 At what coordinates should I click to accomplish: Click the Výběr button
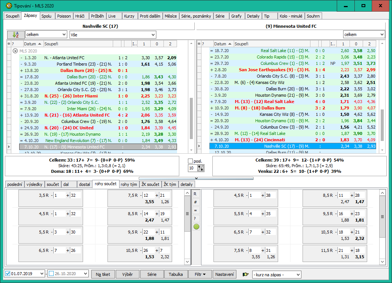click(127, 274)
